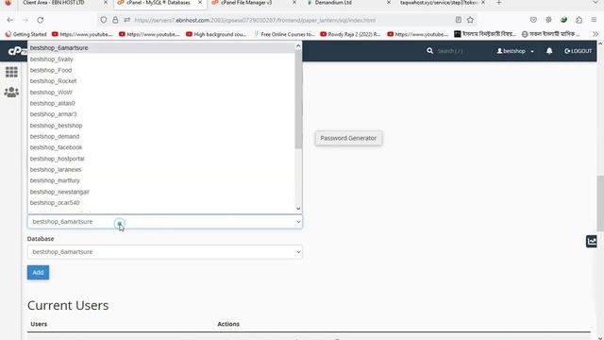Open the Database select dropdown
Screen dimensions: 604x340
165,252
